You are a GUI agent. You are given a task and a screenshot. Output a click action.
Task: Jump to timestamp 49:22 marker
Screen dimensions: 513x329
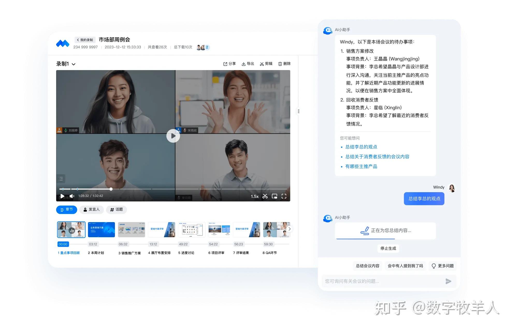pos(183,244)
